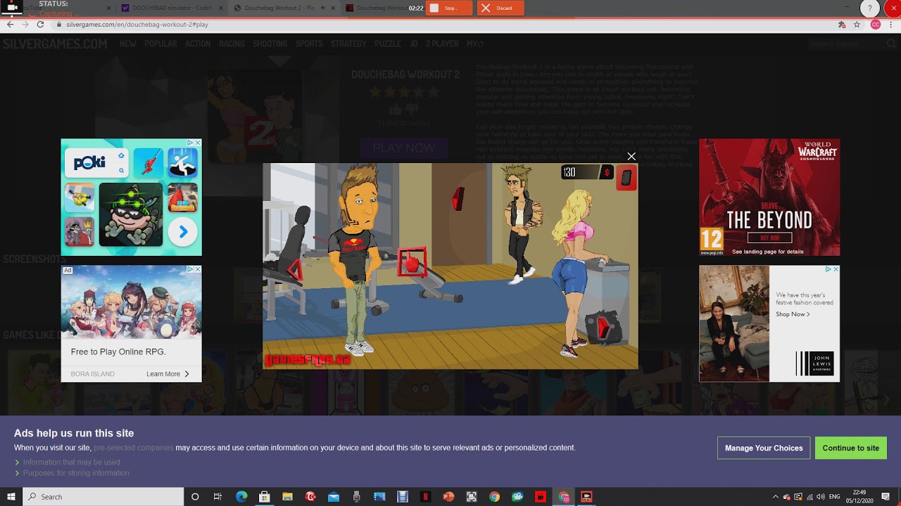Click Shop Now on John Lewis ad
The width and height of the screenshot is (901, 506).
point(793,314)
